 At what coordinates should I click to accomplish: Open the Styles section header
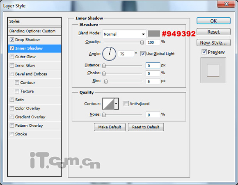(x=34, y=21)
